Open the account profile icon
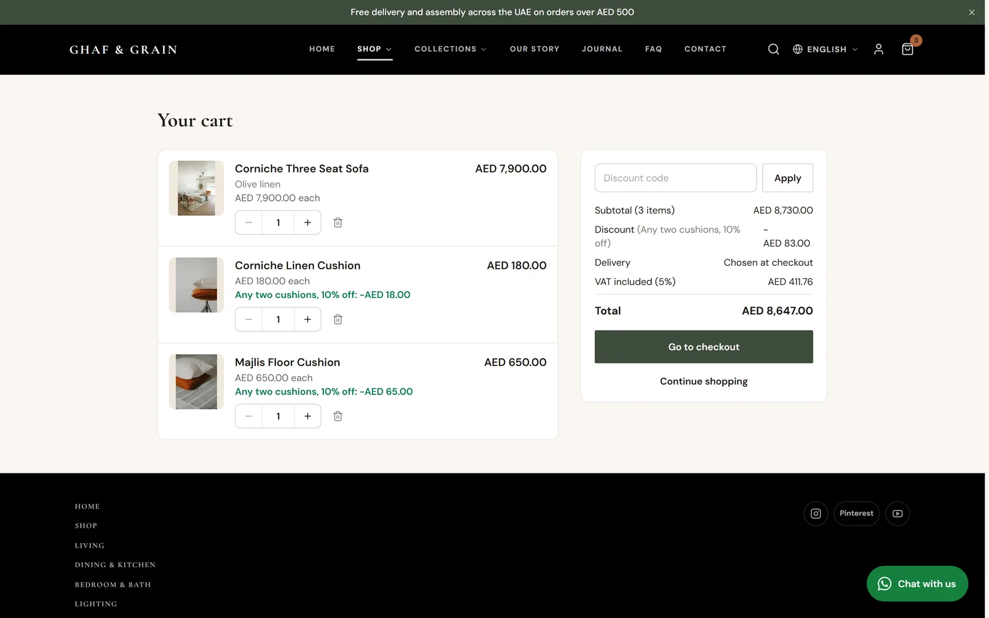The image size is (989, 618). pos(878,49)
